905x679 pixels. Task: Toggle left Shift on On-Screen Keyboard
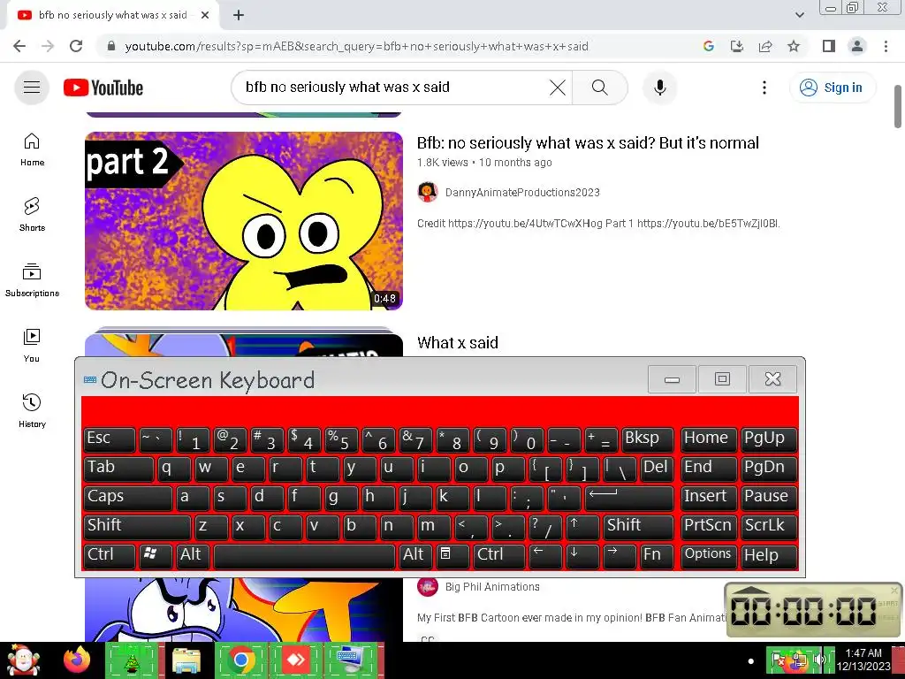click(137, 526)
